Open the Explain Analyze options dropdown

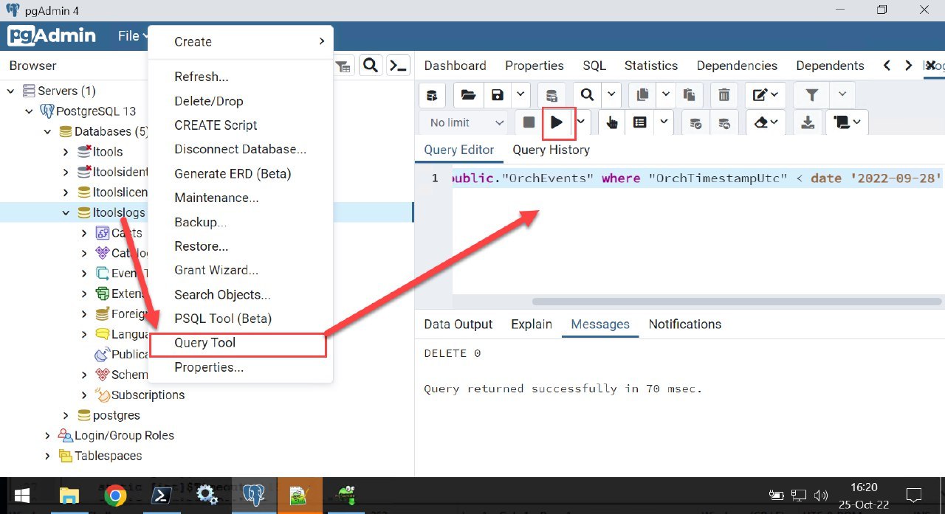tap(664, 122)
